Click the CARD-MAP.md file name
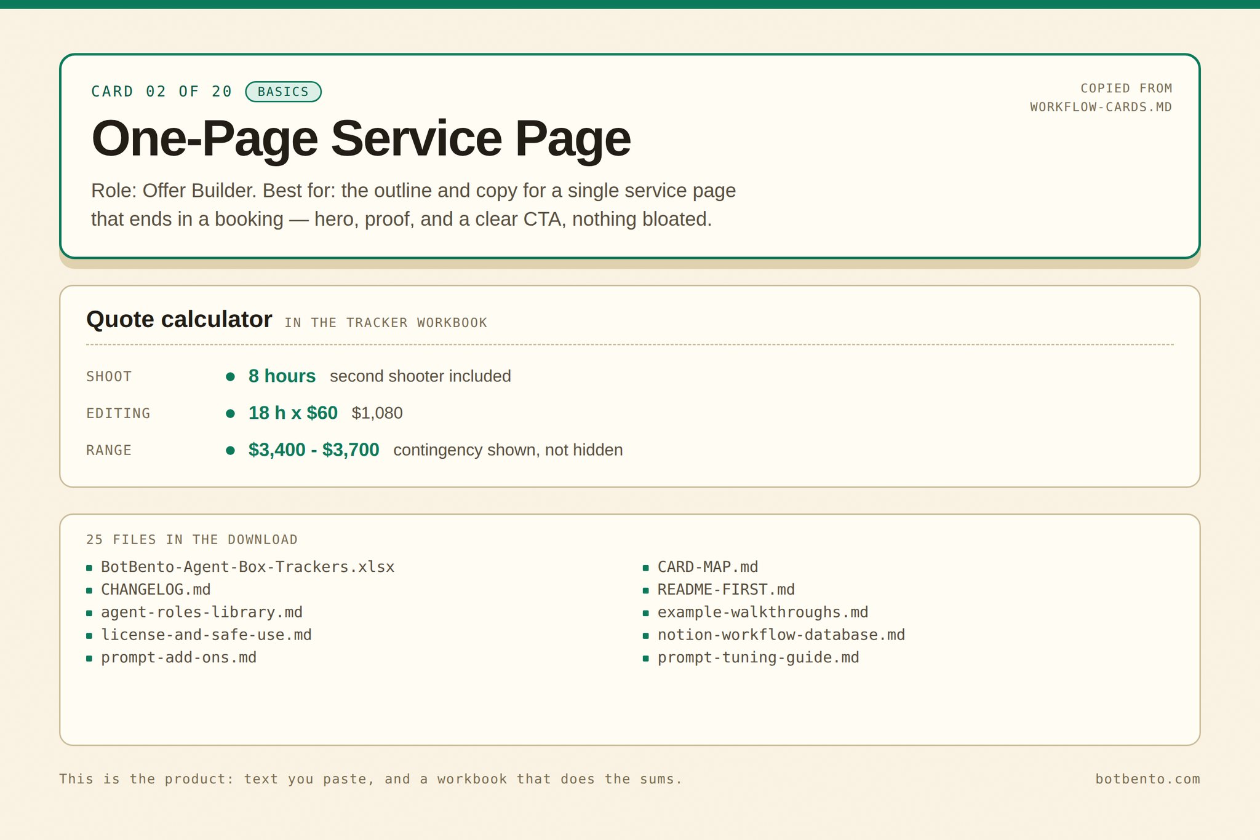Screen dimensions: 1260x840 708,567
